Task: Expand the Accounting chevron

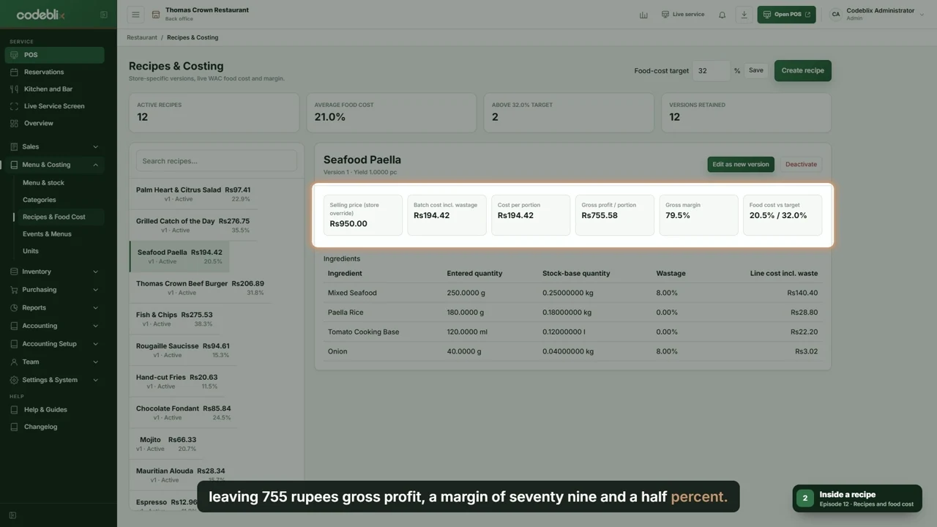Action: click(x=95, y=326)
